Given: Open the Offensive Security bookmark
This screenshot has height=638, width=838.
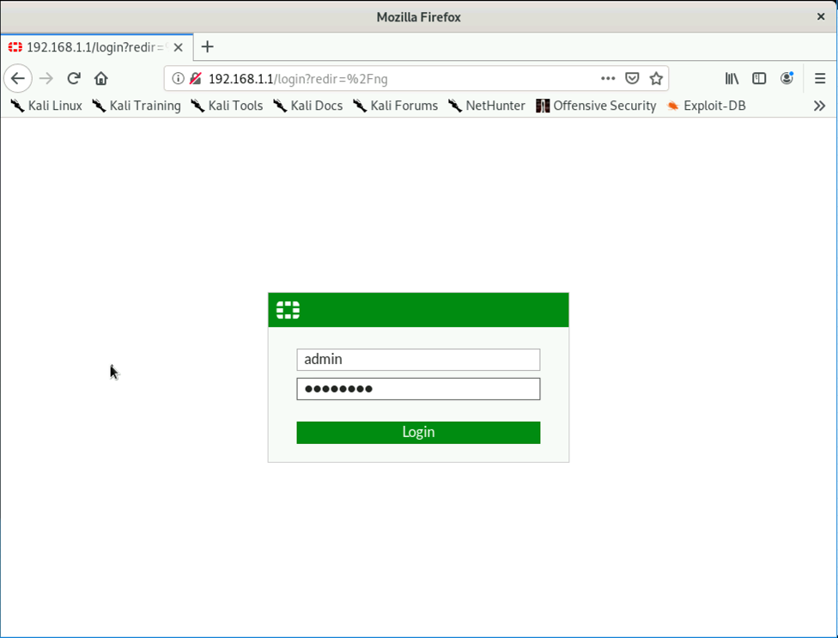Looking at the screenshot, I should tap(596, 106).
